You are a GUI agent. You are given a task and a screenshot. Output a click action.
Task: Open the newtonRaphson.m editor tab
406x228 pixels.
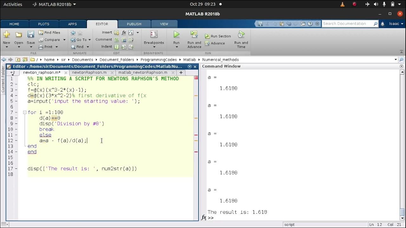[x=89, y=73]
